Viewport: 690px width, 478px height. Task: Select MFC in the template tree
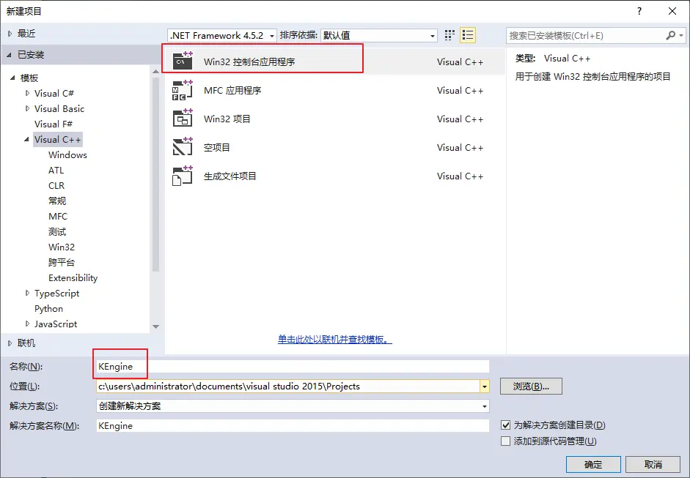click(58, 216)
